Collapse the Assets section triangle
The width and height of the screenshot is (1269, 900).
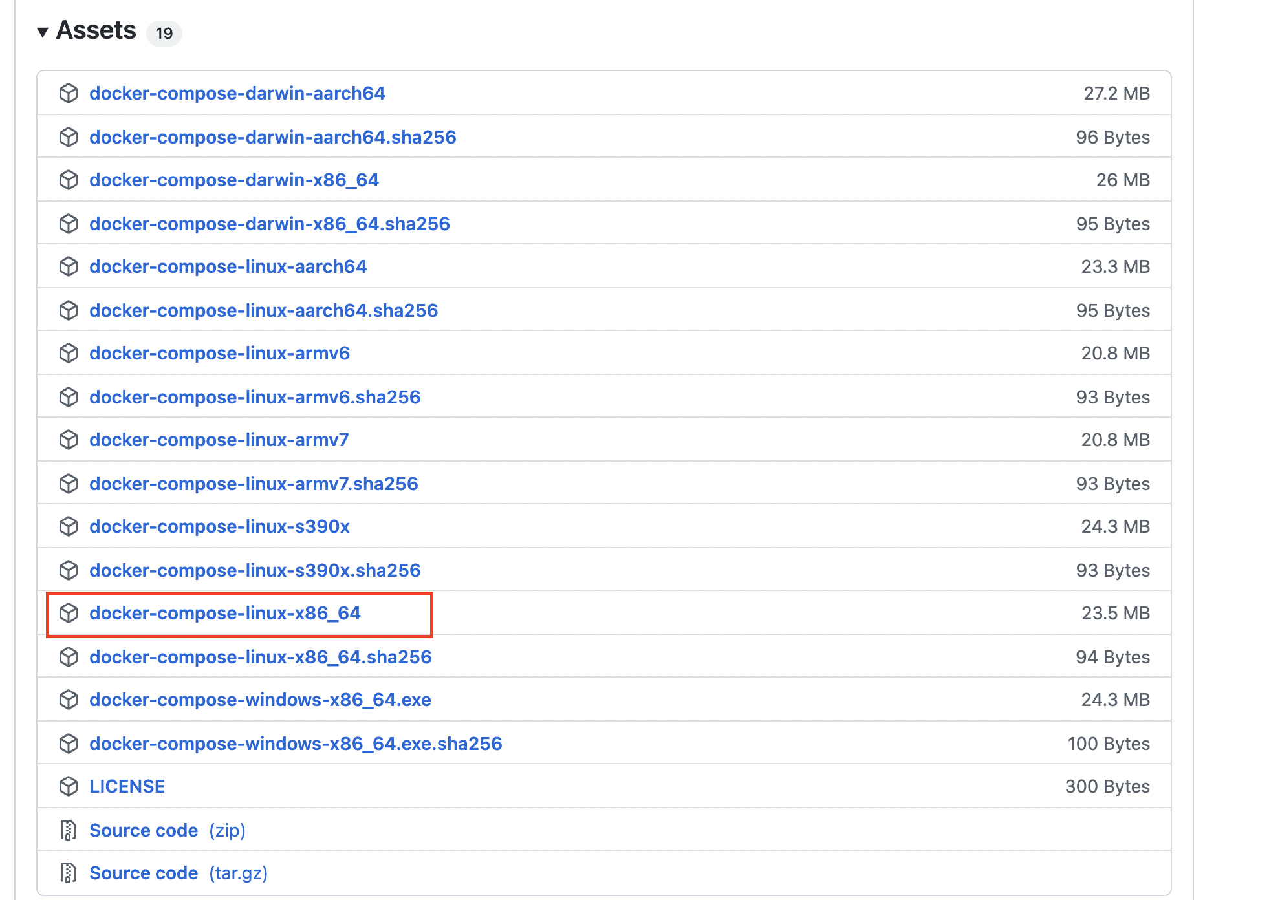click(43, 32)
